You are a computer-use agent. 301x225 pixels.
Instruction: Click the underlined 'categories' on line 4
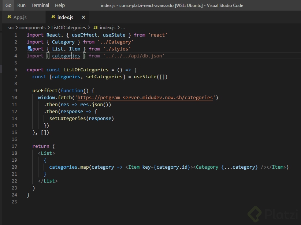point(66,56)
